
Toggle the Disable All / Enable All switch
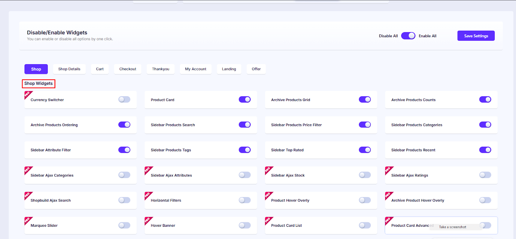click(x=408, y=36)
